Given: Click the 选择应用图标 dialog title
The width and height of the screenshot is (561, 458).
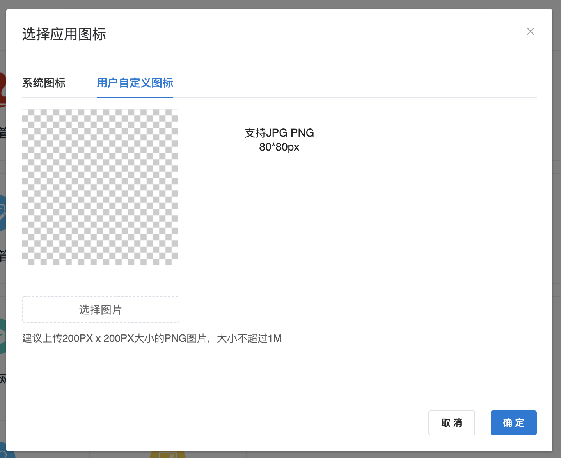Looking at the screenshot, I should coord(64,34).
